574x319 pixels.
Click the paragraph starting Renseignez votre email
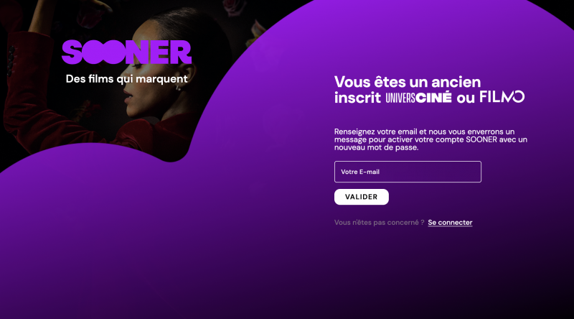(430, 139)
